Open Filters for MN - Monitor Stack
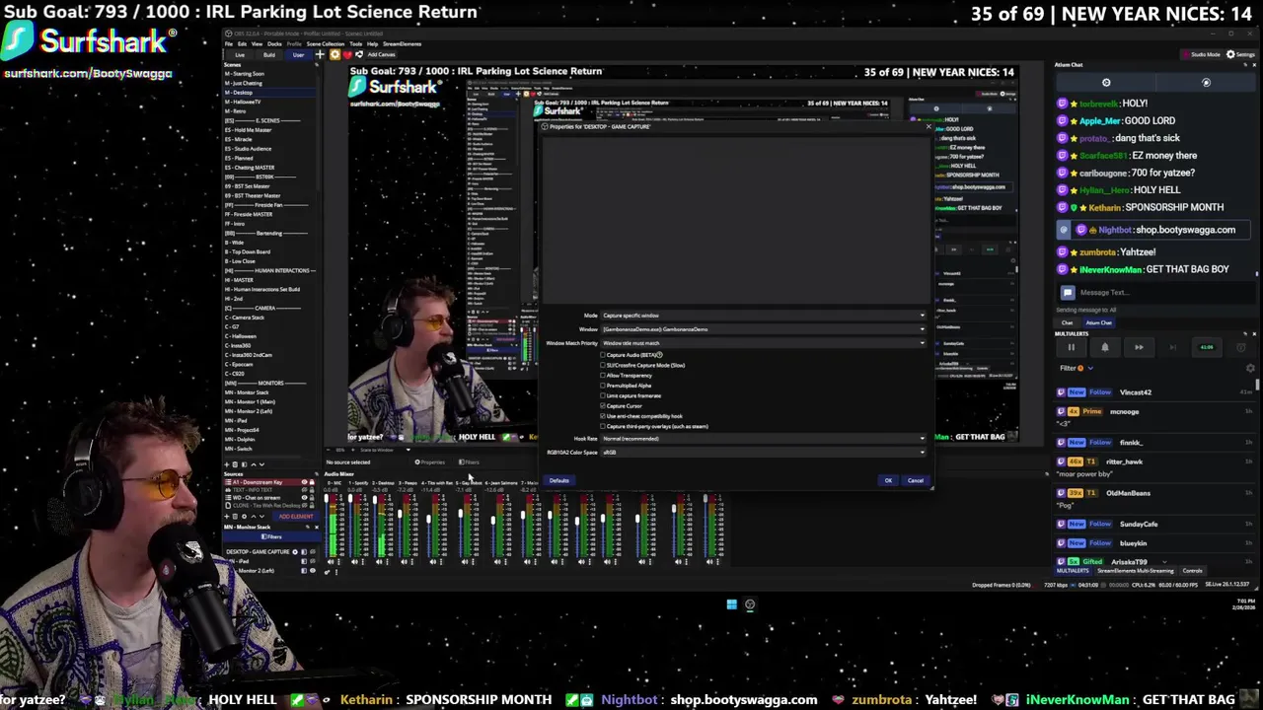The image size is (1263, 710). click(271, 537)
